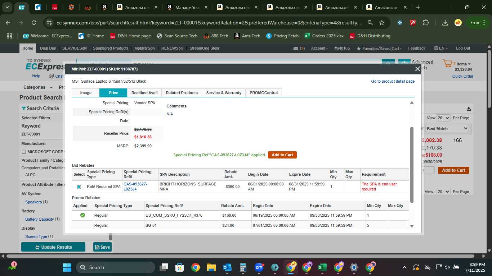Open the Speakers filter link

pos(33,202)
